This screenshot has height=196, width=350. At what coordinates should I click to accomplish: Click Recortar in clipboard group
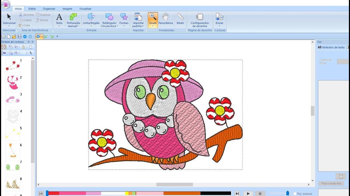coord(26,15)
